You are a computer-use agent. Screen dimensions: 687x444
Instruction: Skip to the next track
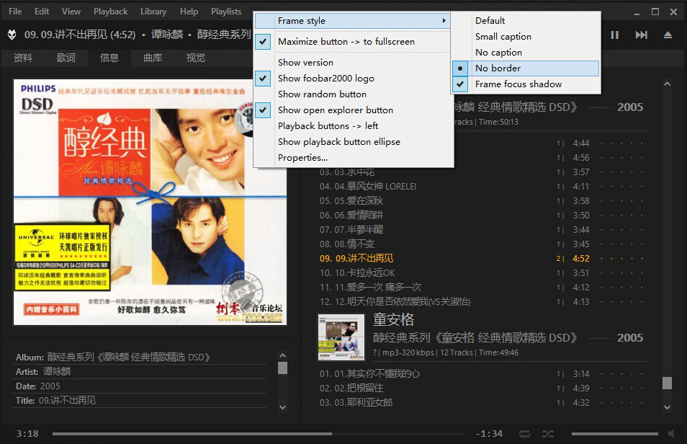pyautogui.click(x=642, y=35)
